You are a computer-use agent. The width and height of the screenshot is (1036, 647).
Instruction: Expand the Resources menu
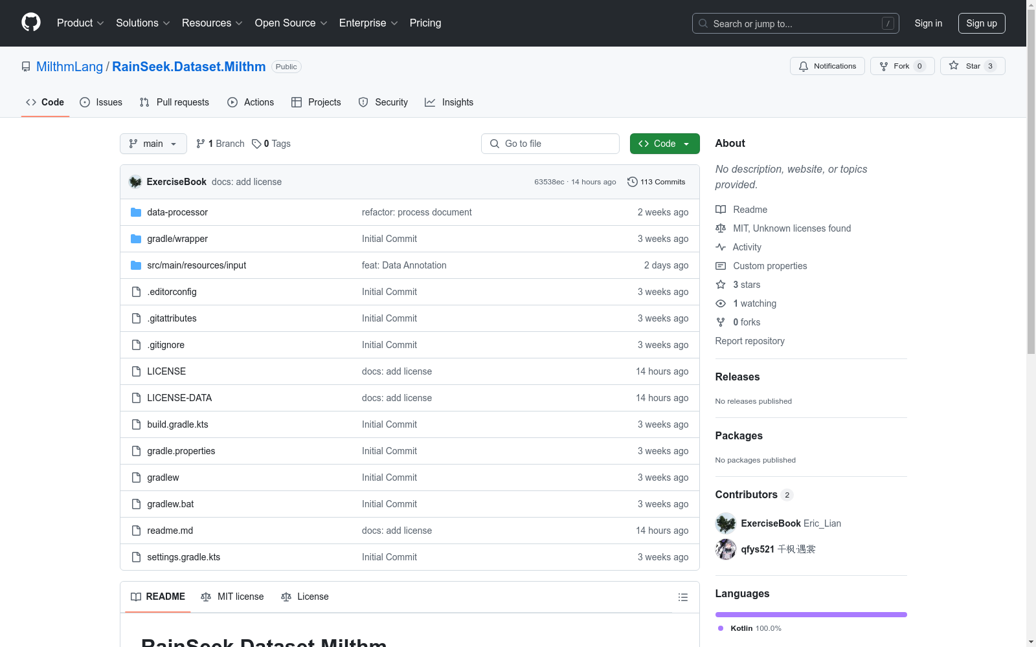[212, 23]
